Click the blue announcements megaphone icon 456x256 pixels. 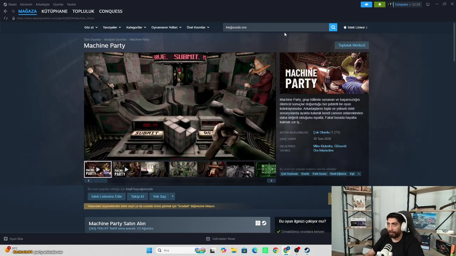coord(366,4)
